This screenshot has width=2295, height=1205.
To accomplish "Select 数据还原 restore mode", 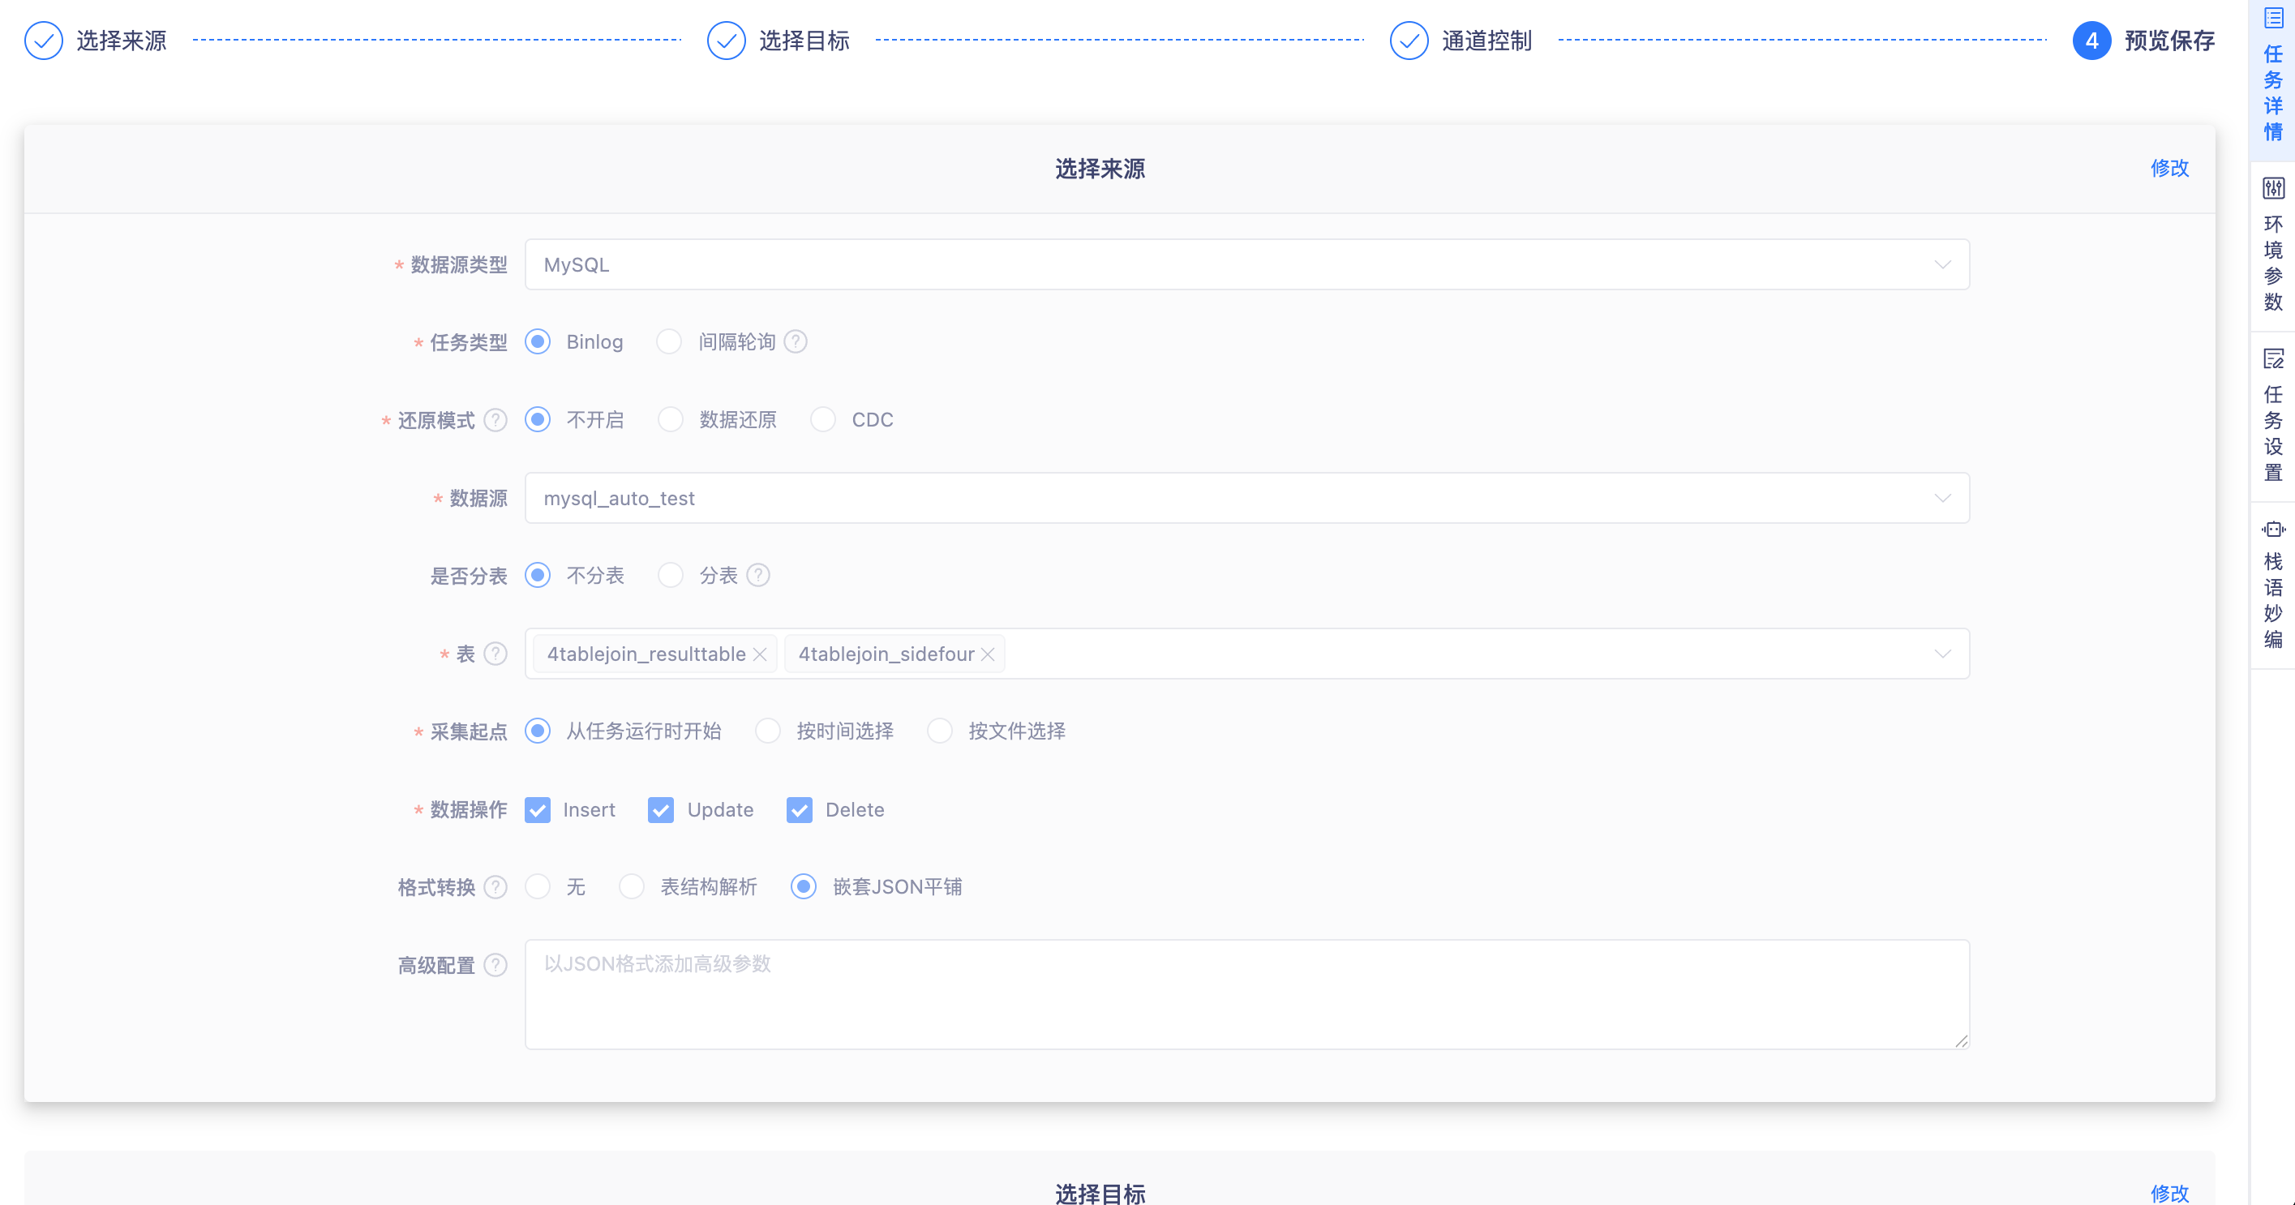I will click(670, 420).
